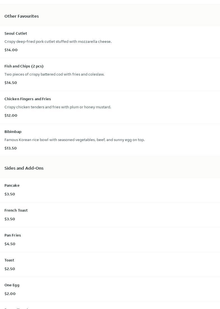Choose the One Egg add-on
Viewport: 220px width, 309px height.
pyautogui.click(x=12, y=285)
